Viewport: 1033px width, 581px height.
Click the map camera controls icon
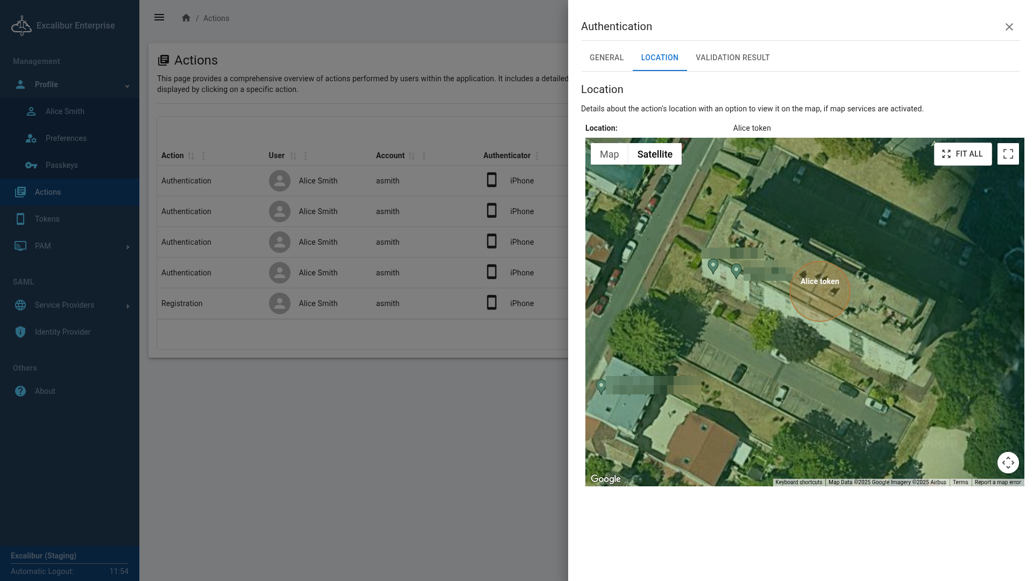[1008, 462]
